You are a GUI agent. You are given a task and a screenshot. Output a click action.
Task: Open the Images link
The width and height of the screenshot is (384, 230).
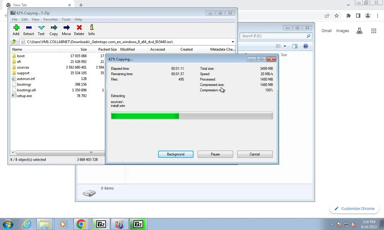point(343,31)
